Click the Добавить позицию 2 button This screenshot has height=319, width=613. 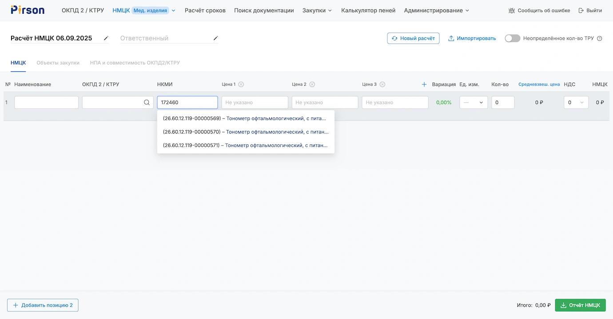43,305
